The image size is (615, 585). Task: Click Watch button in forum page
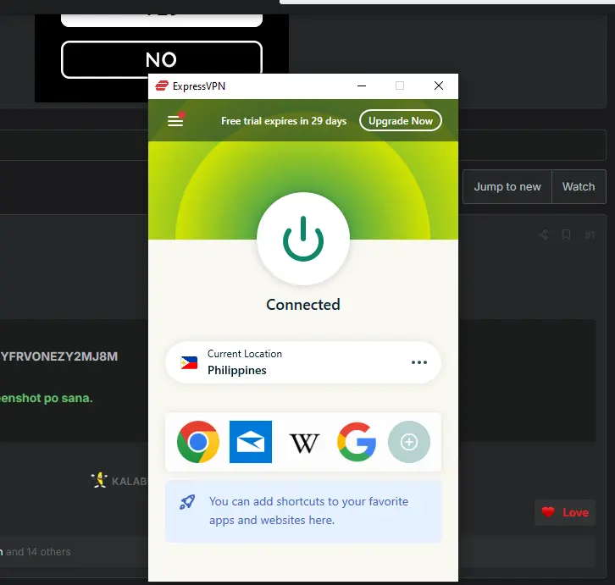pos(579,186)
